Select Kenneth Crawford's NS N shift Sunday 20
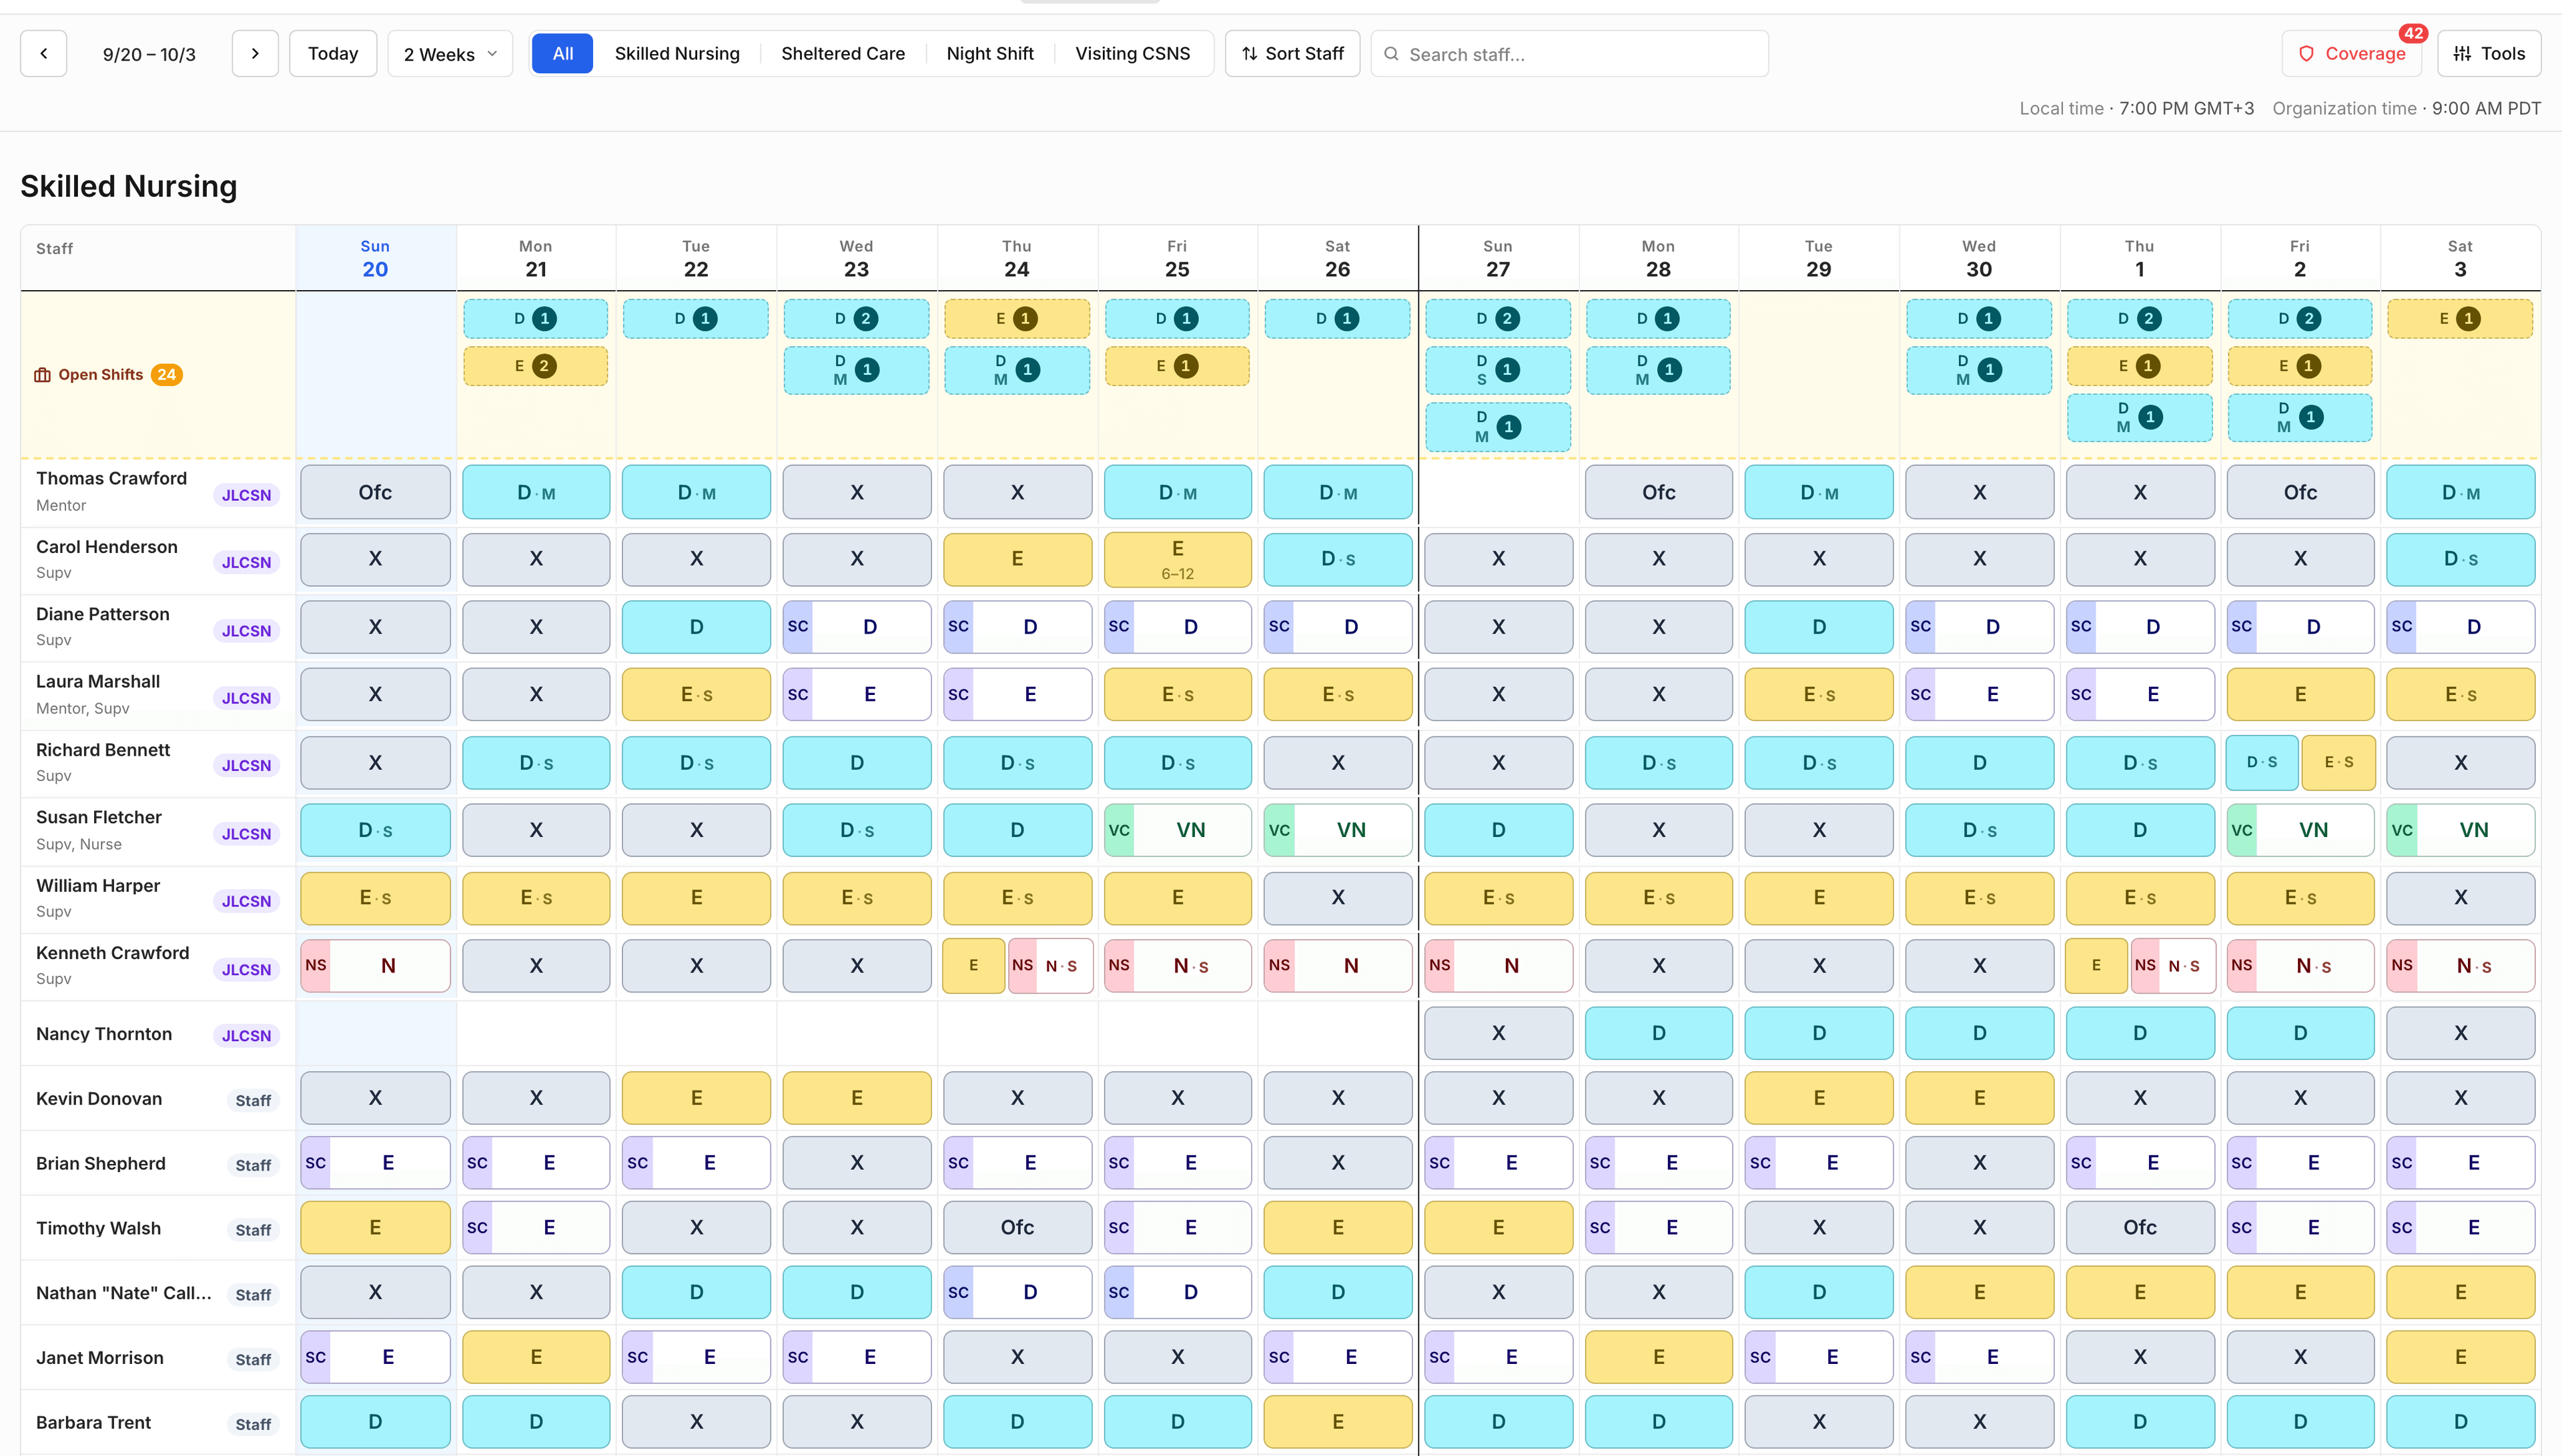 (375, 966)
